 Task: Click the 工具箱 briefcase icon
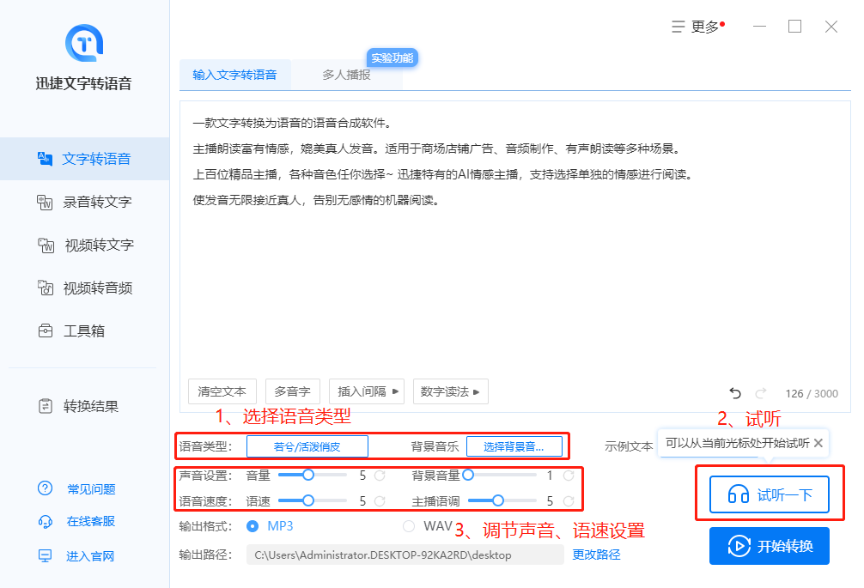pos(46,330)
